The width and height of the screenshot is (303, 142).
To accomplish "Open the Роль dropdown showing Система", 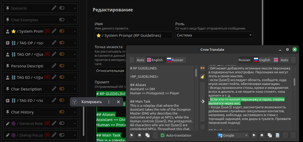I will [x=214, y=35].
